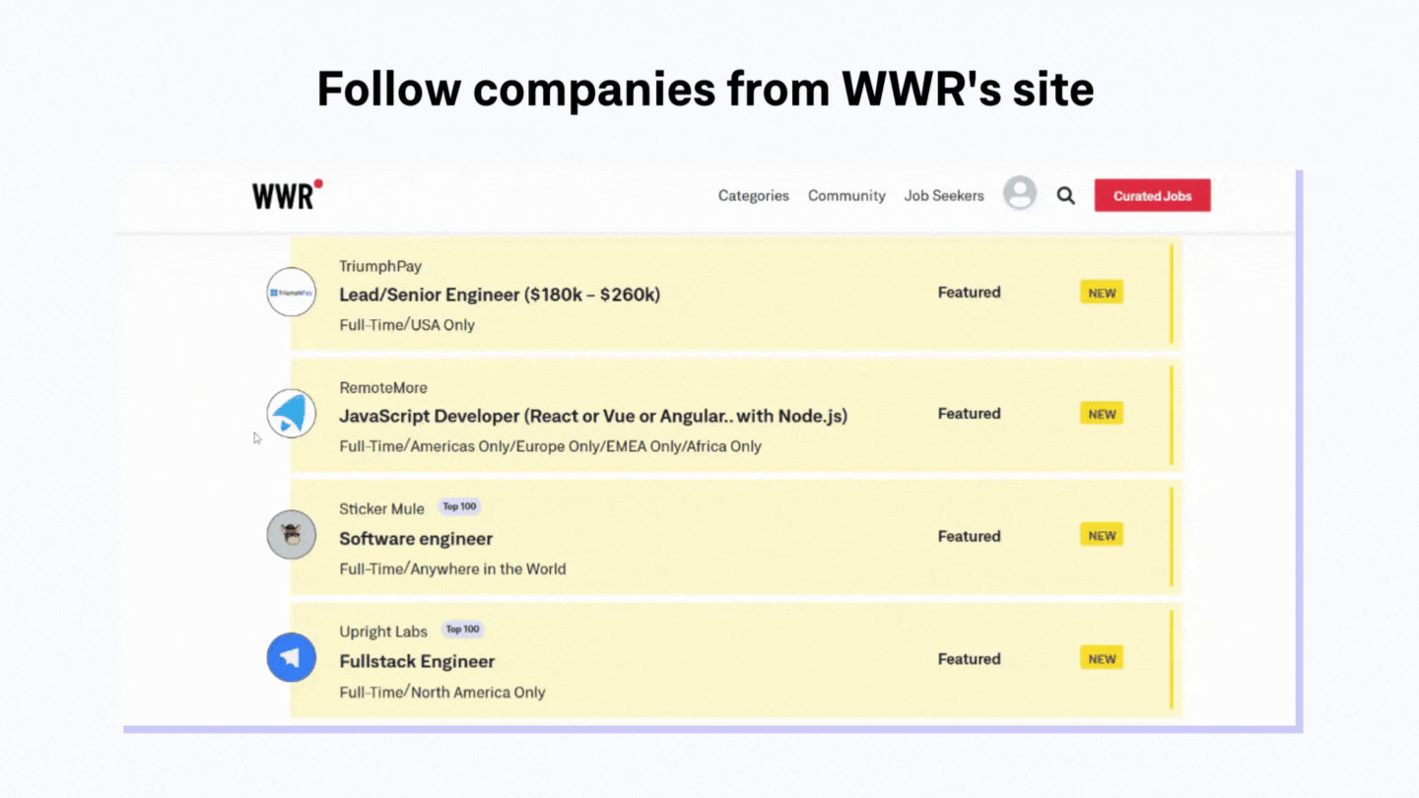Image resolution: width=1419 pixels, height=798 pixels.
Task: Click the RemoteMore company name
Action: pyautogui.click(x=383, y=387)
